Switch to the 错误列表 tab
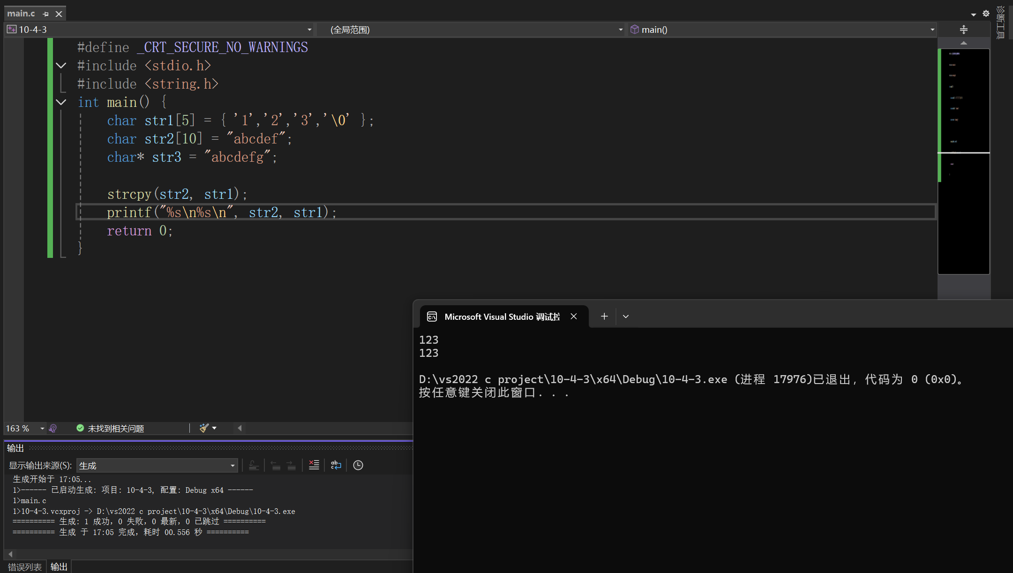 24,567
